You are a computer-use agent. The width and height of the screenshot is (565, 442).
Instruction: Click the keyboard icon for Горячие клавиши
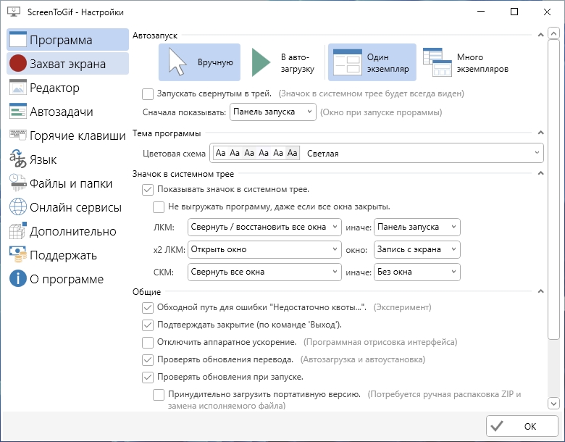pos(17,135)
